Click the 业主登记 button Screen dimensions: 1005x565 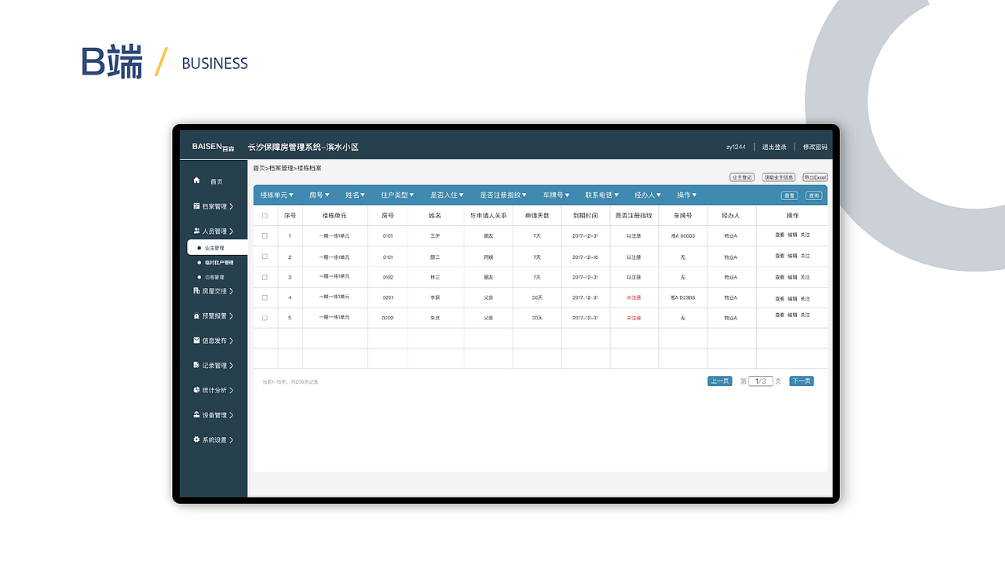point(742,177)
